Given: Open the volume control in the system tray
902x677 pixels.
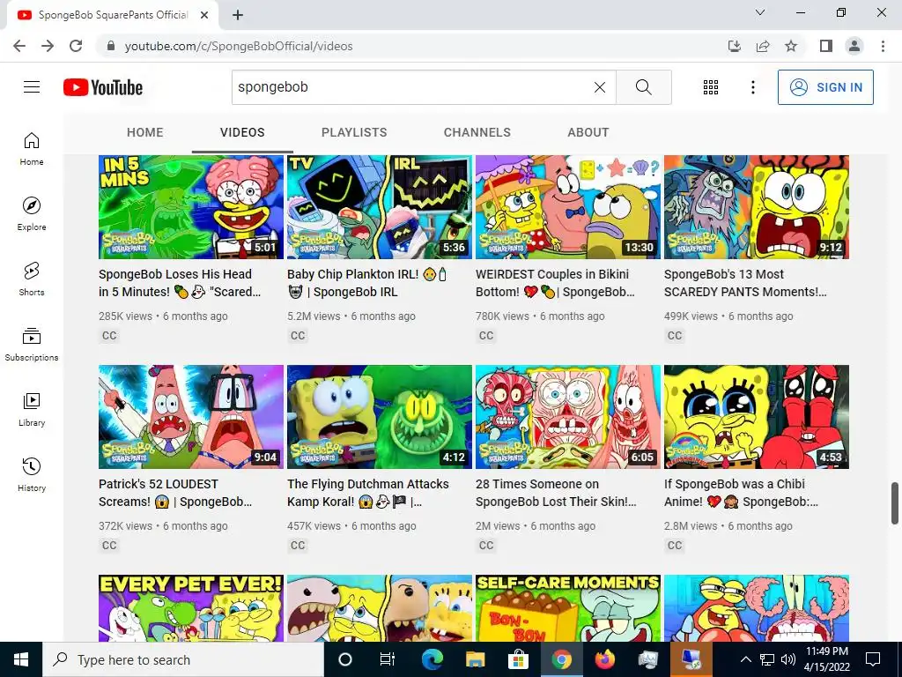Looking at the screenshot, I should (x=788, y=659).
